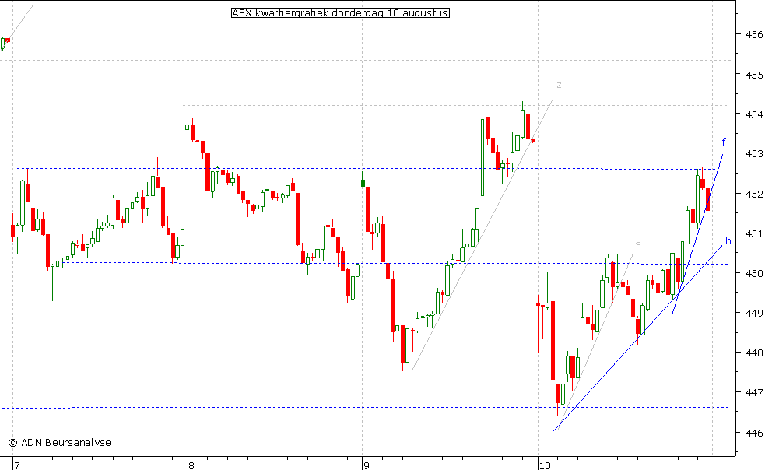Click the chart title 'AEX kwartiergrafiek donderdag 10 augustus'
Screen dimensions: 765x470
click(x=340, y=13)
